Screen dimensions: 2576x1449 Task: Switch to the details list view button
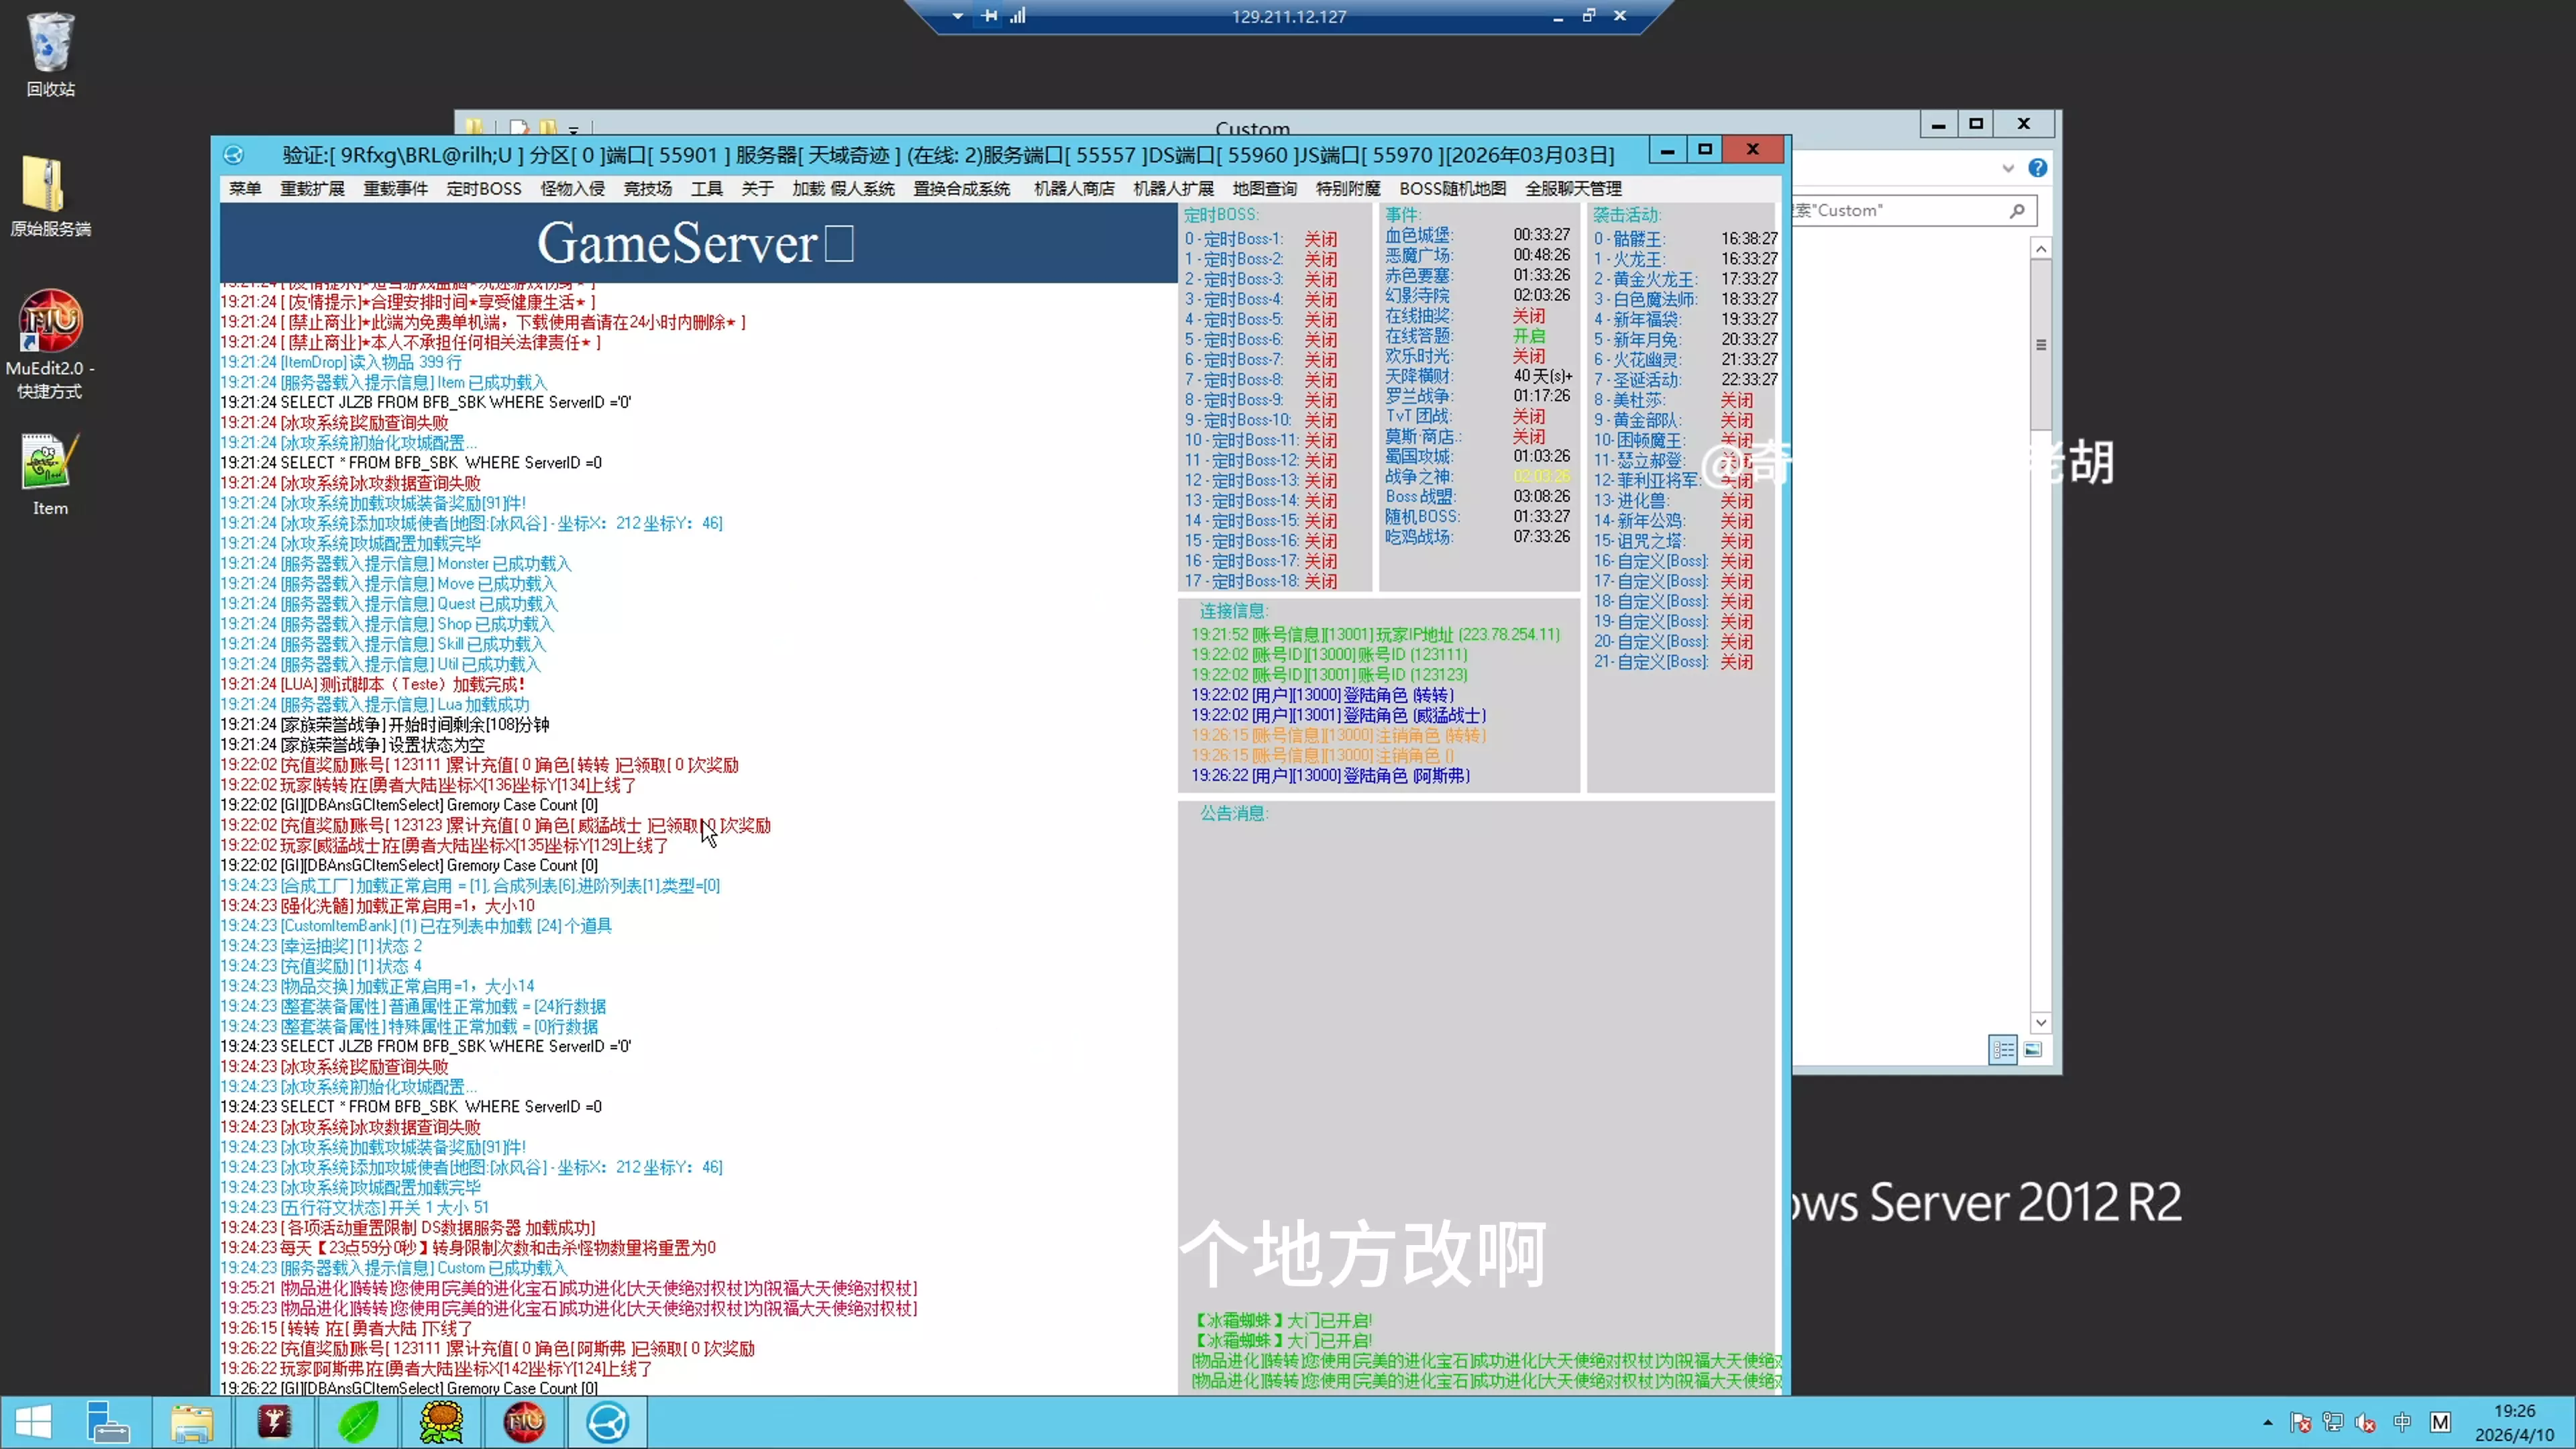2003,1050
